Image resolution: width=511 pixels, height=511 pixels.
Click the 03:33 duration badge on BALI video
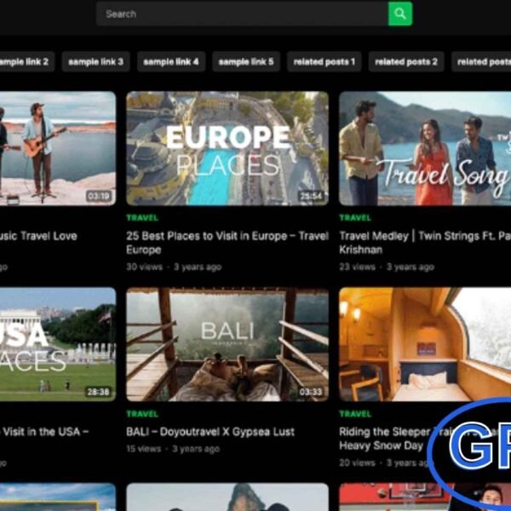[x=311, y=392]
